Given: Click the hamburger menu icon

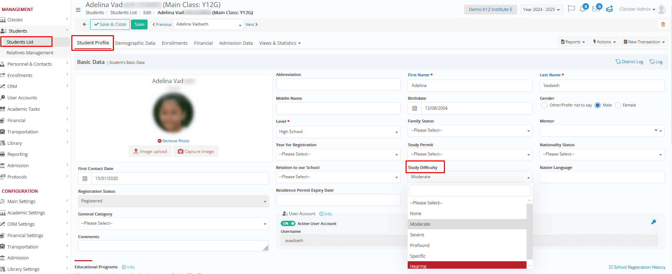Looking at the screenshot, I should [78, 10].
